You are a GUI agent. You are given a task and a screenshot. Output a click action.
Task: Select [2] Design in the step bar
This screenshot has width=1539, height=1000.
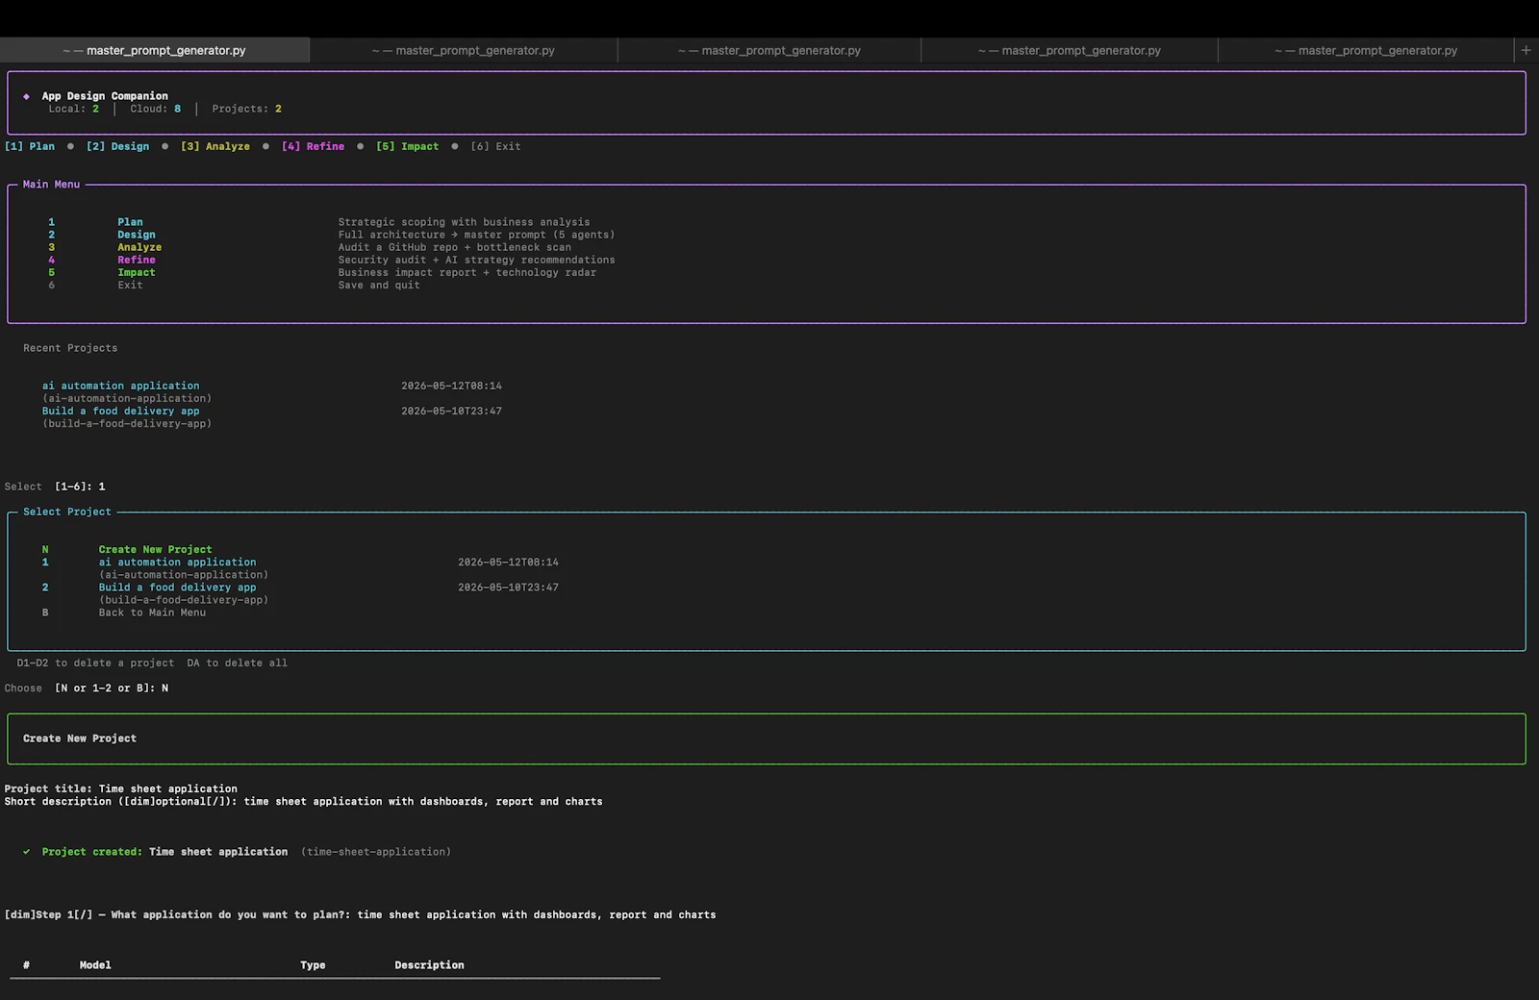pyautogui.click(x=117, y=146)
